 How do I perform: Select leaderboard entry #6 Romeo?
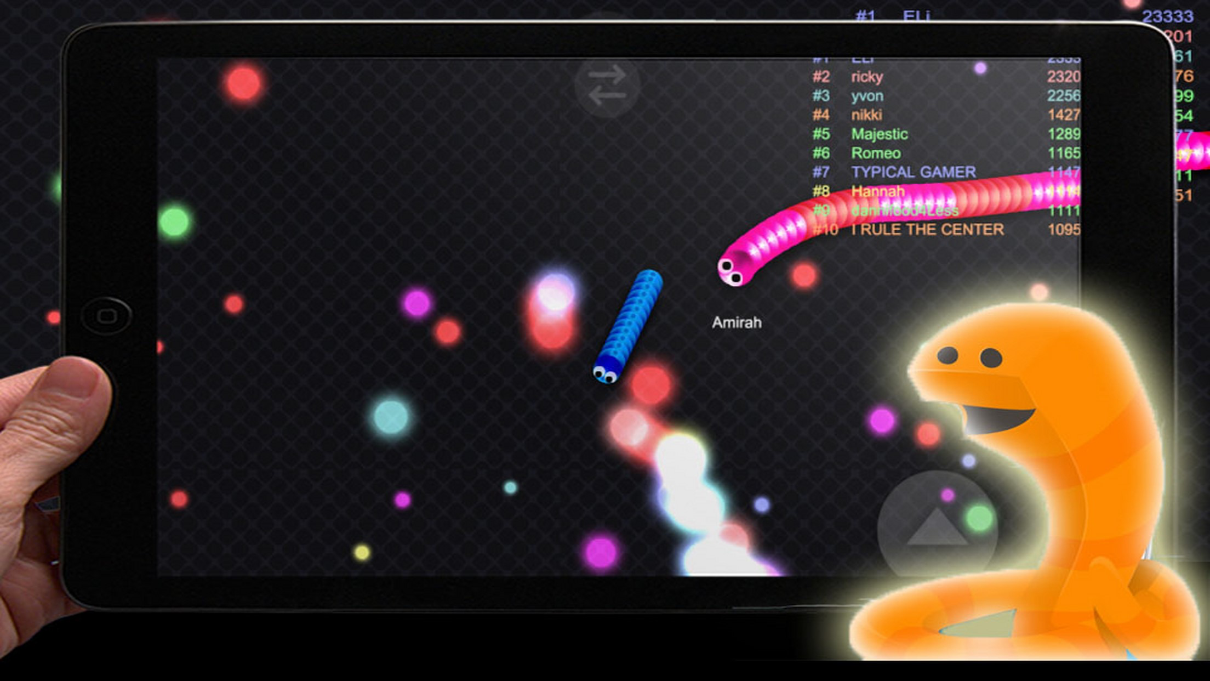946,153
